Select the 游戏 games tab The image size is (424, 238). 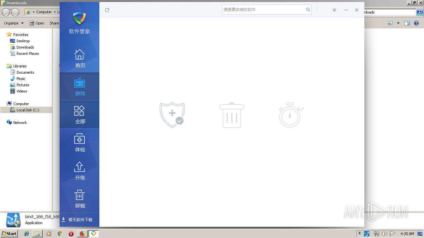coord(79,86)
